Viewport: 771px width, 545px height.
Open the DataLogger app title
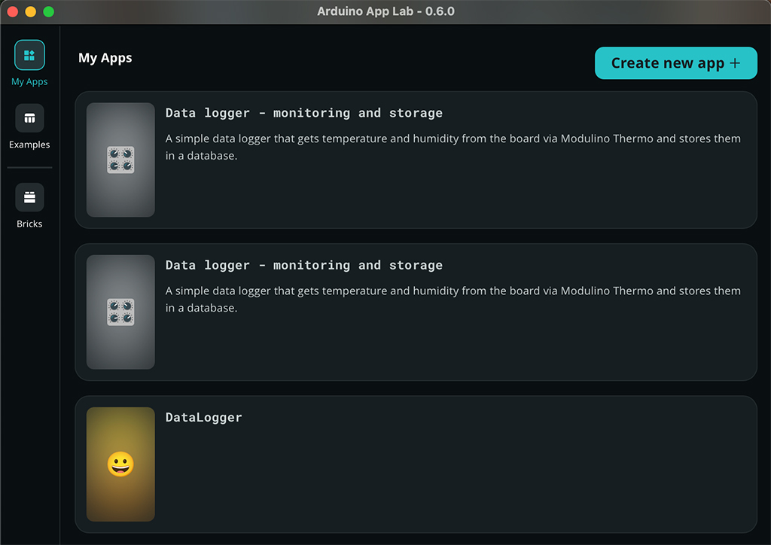203,417
